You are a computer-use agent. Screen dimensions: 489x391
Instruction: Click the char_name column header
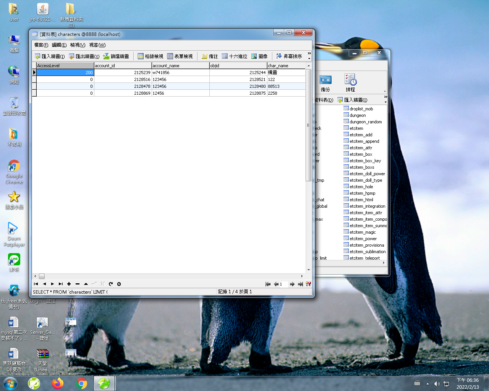pyautogui.click(x=286, y=66)
